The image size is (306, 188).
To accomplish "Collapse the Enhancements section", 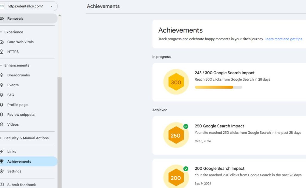I will point(1,65).
